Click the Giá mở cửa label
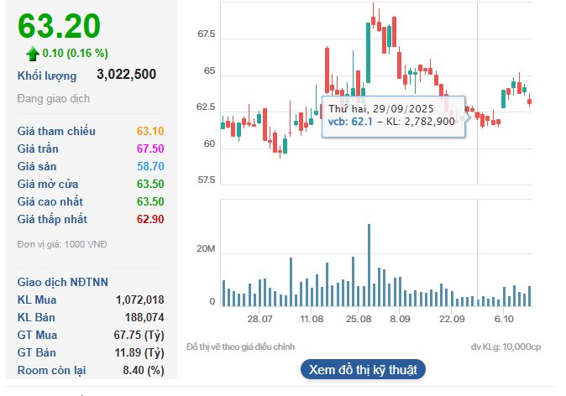This screenshot has height=396, width=566. [50, 184]
